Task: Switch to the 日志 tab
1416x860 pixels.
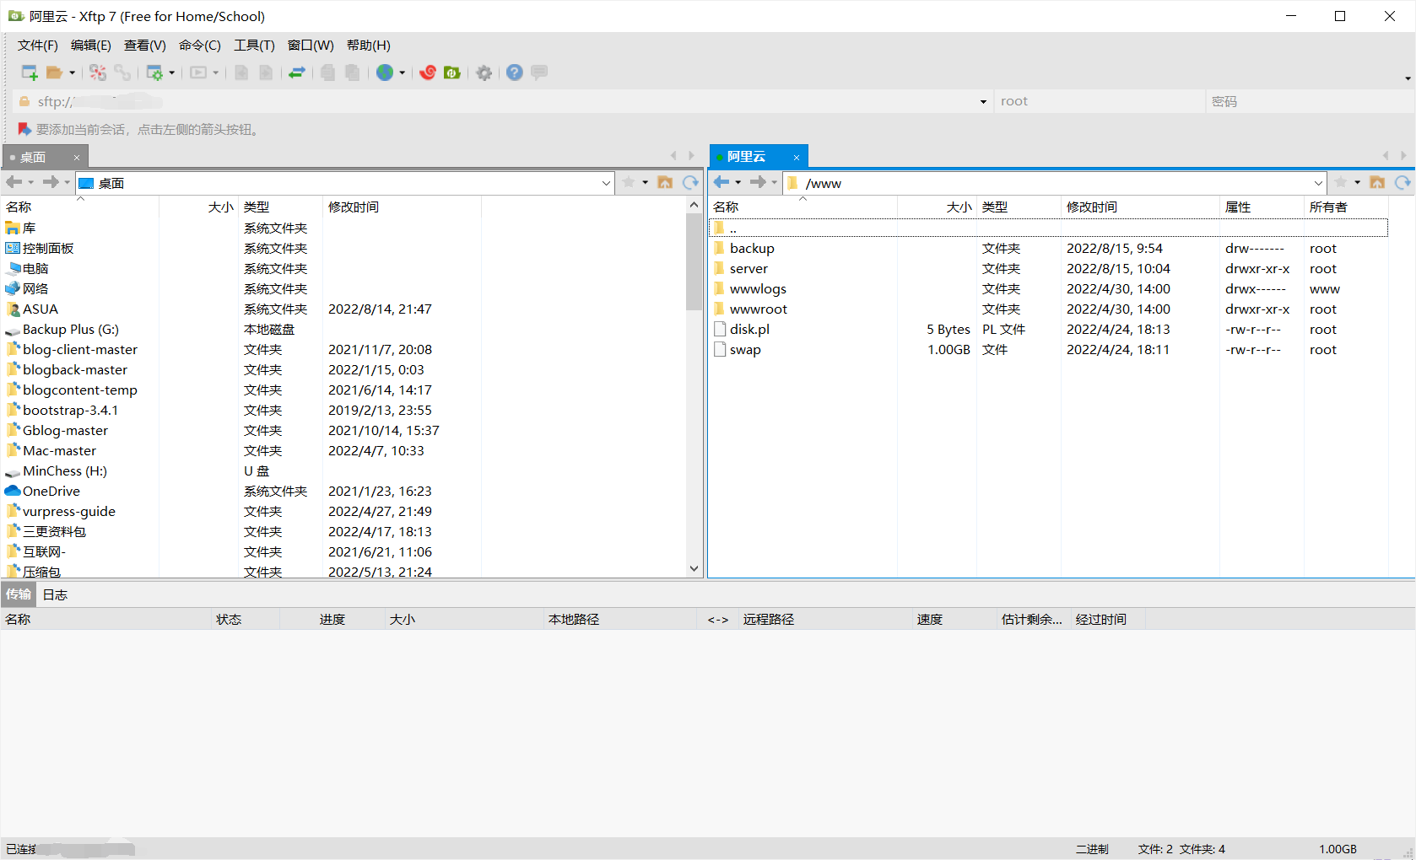Action: pos(55,594)
